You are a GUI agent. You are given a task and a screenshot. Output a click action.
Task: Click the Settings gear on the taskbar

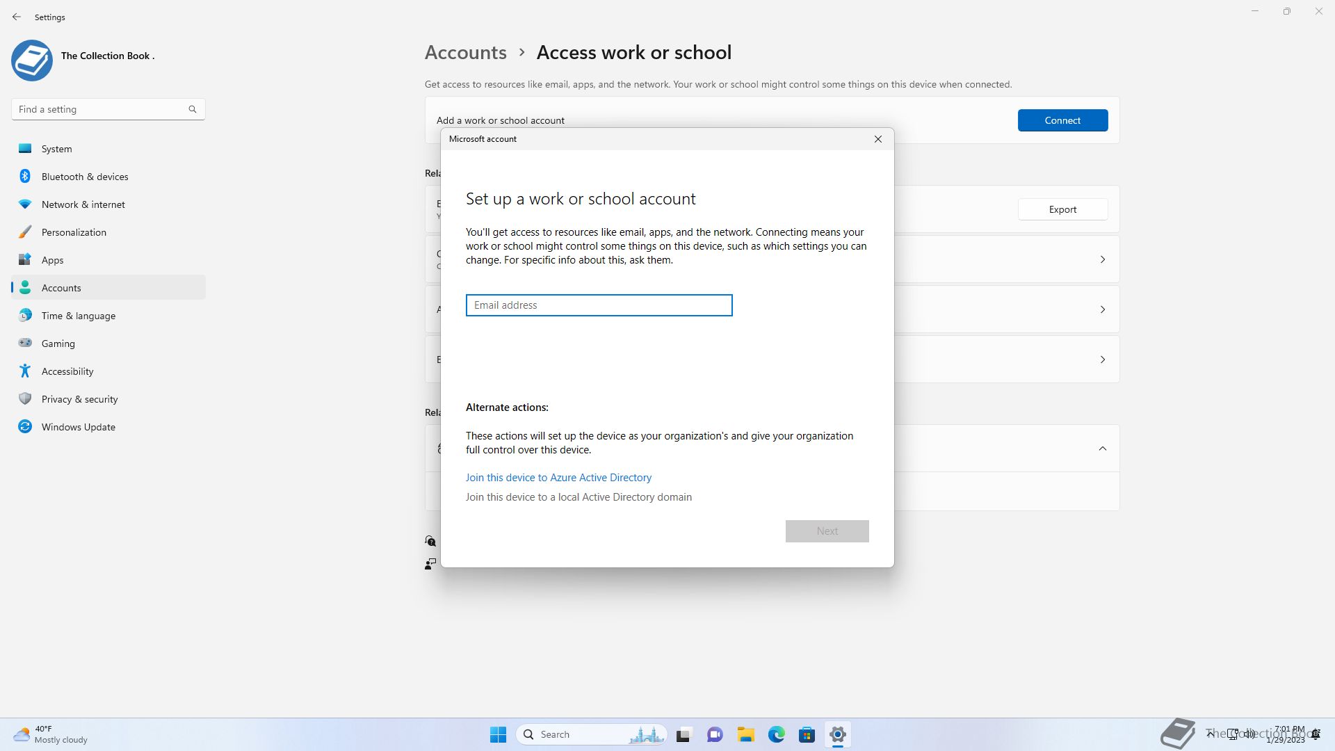(x=837, y=734)
